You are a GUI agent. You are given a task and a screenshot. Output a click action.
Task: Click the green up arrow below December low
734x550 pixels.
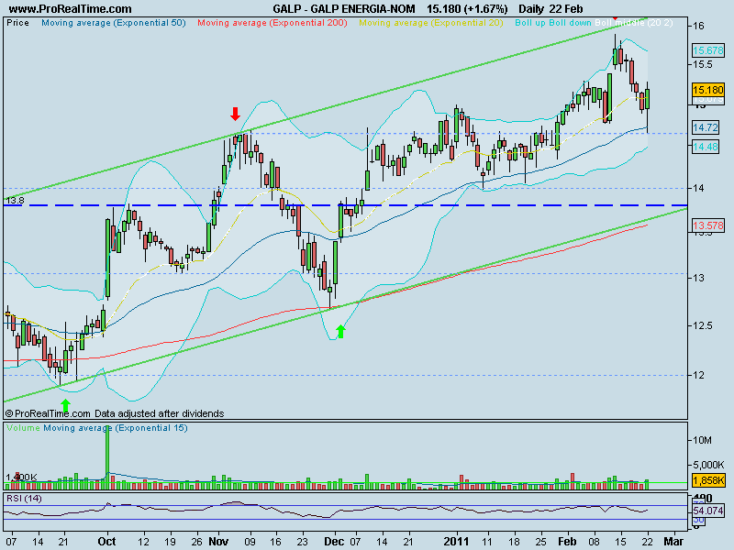pos(340,332)
